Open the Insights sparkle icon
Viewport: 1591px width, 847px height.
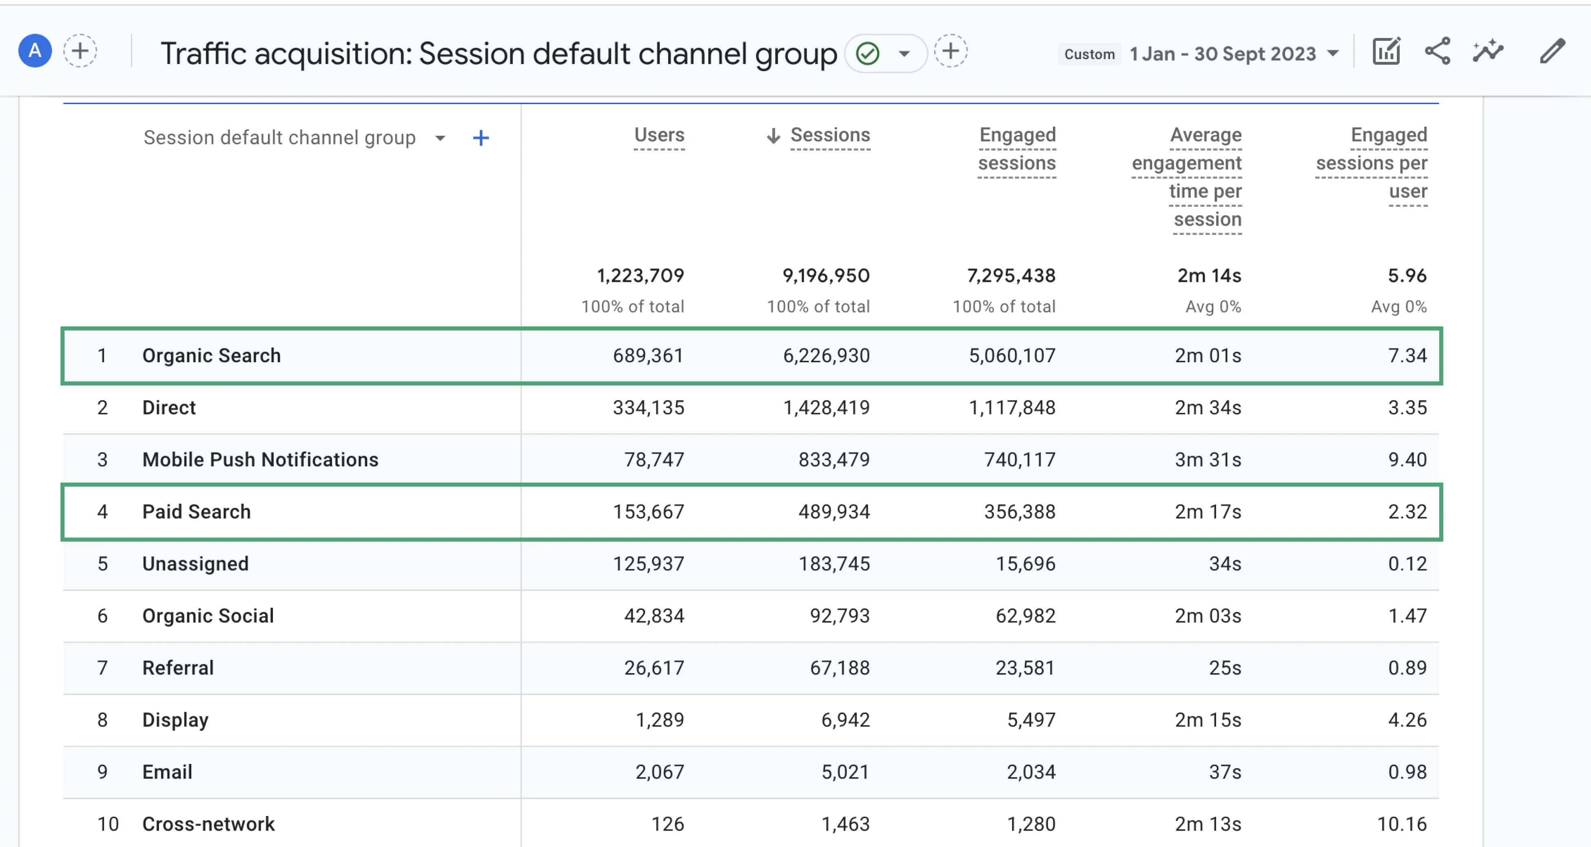(x=1488, y=51)
